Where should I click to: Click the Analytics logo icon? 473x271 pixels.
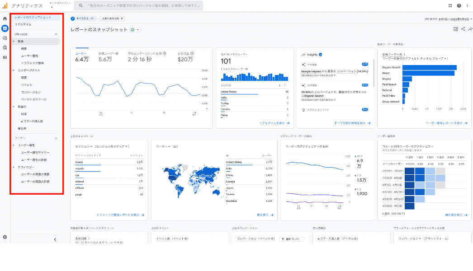[5, 6]
